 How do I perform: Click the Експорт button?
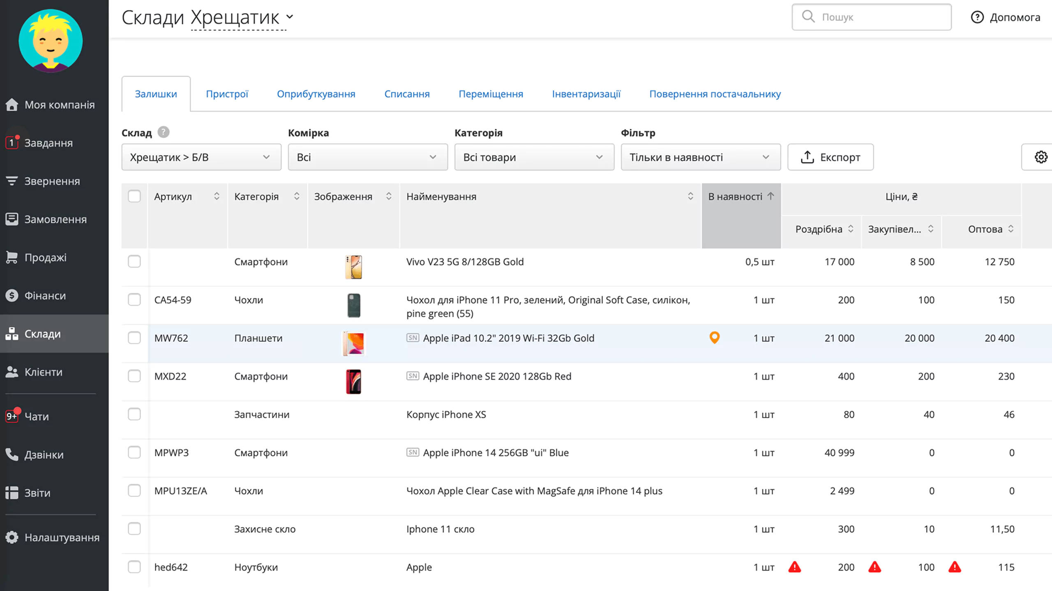pyautogui.click(x=831, y=157)
